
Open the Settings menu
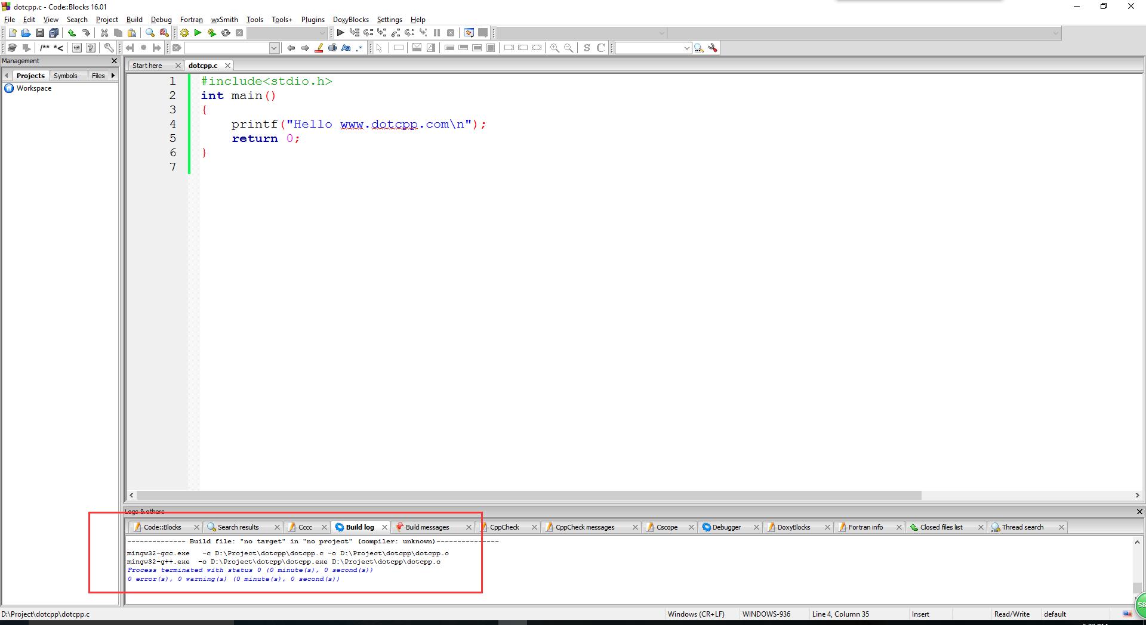389,20
